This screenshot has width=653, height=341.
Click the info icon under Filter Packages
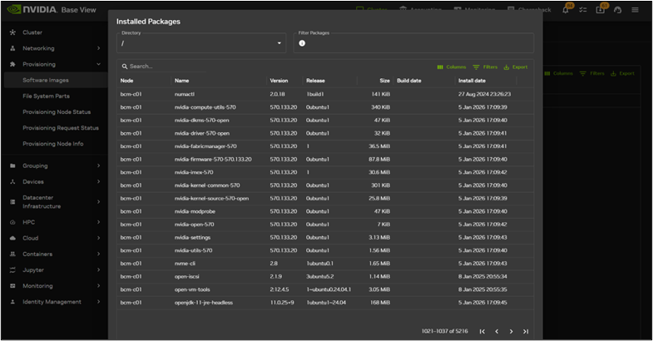pyautogui.click(x=302, y=43)
